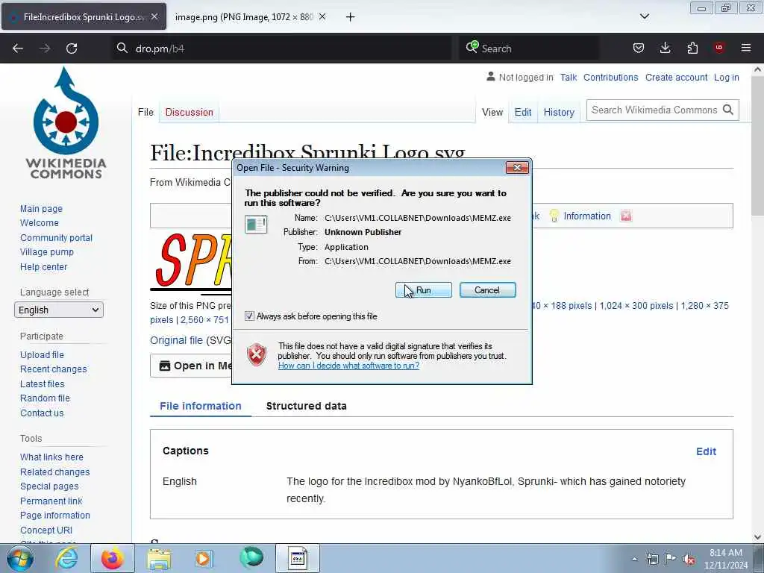
Task: Click the lightbulb Information icon
Action: coord(554,216)
